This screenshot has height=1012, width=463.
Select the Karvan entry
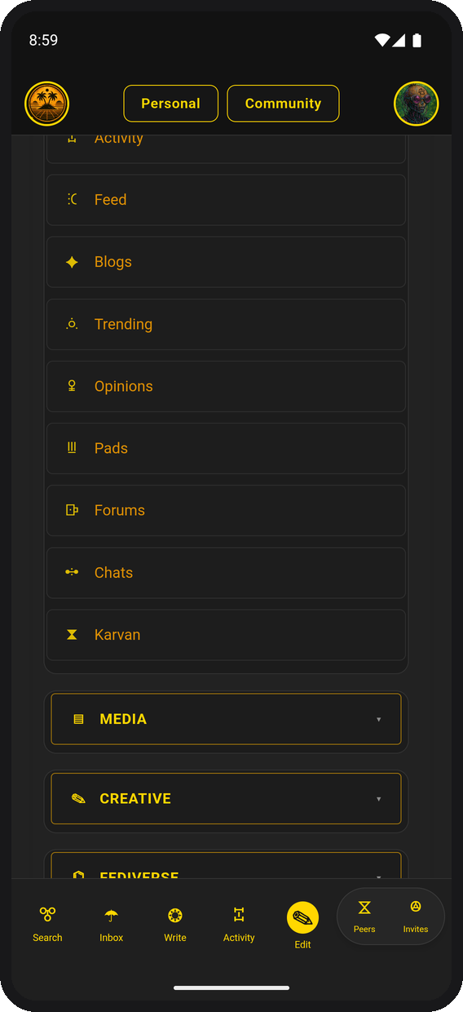tap(226, 634)
